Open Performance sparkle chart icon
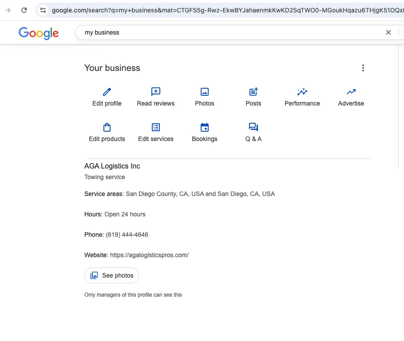This screenshot has width=404, height=341. coord(302,92)
